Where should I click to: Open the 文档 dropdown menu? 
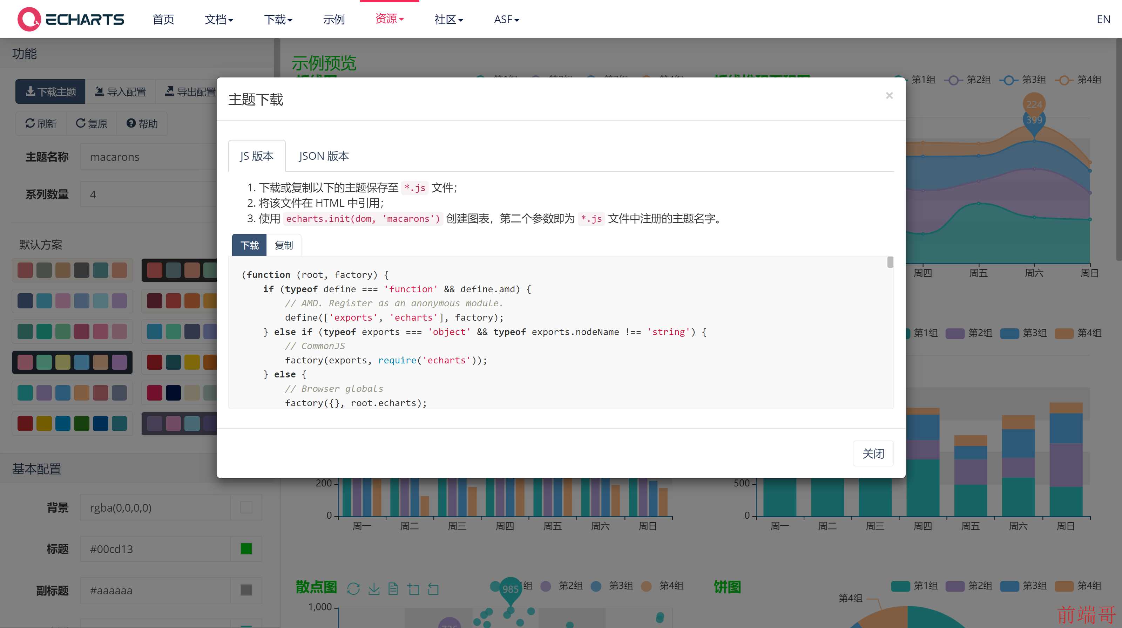click(219, 19)
